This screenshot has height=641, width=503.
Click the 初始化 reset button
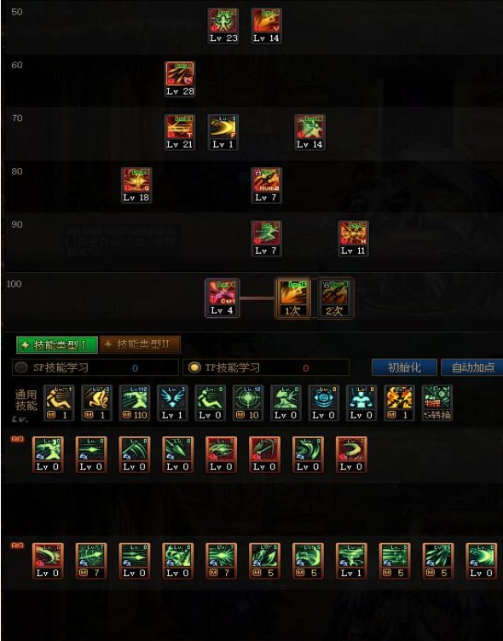point(404,367)
